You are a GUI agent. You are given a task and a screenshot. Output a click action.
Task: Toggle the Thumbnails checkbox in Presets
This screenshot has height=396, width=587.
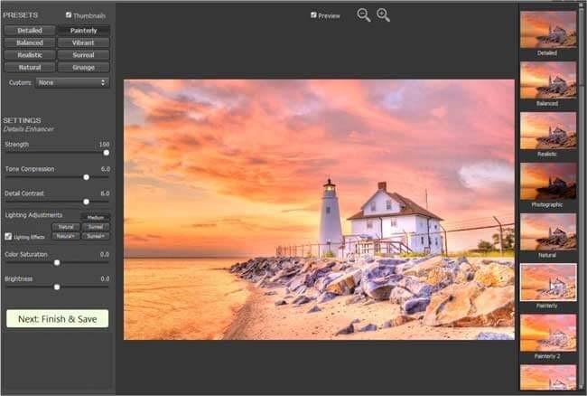point(70,15)
